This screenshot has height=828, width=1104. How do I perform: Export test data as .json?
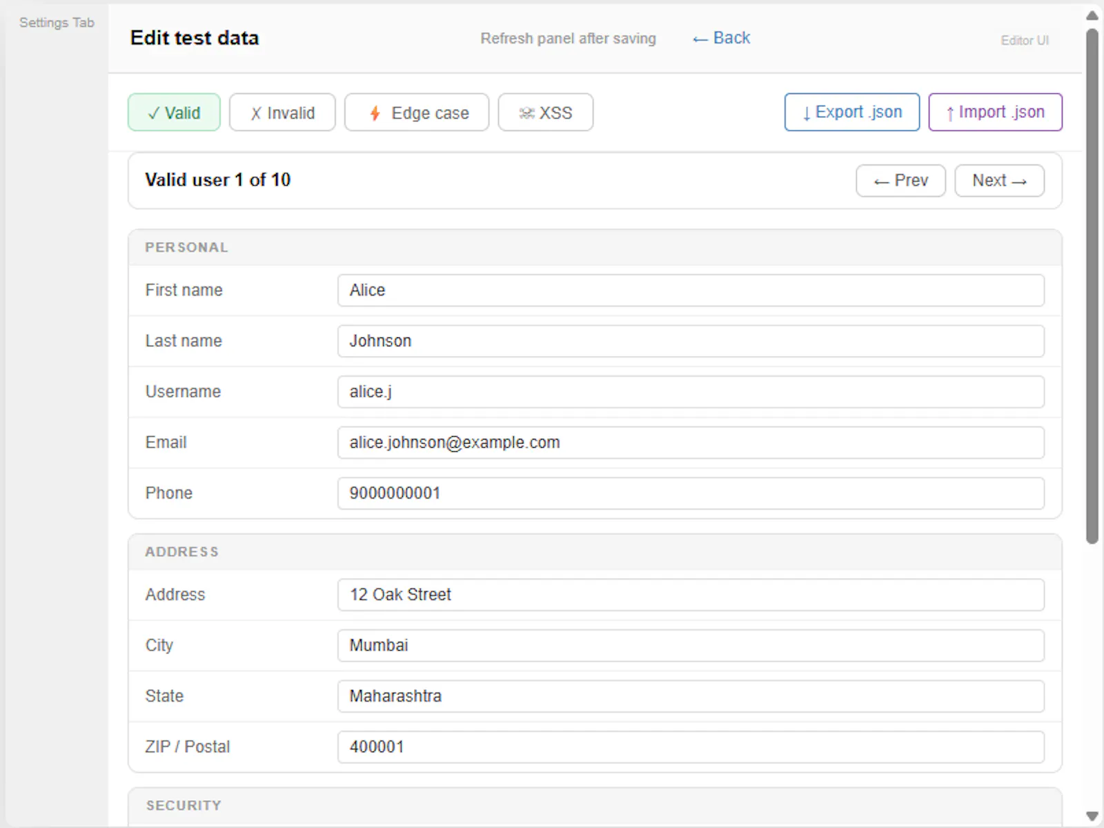(852, 112)
